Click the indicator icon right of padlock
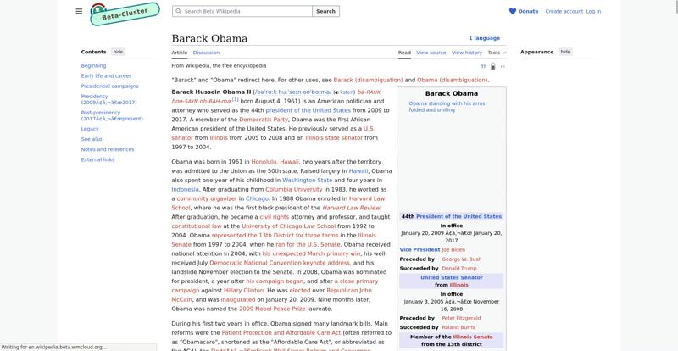The height and width of the screenshot is (351, 678). click(x=503, y=66)
